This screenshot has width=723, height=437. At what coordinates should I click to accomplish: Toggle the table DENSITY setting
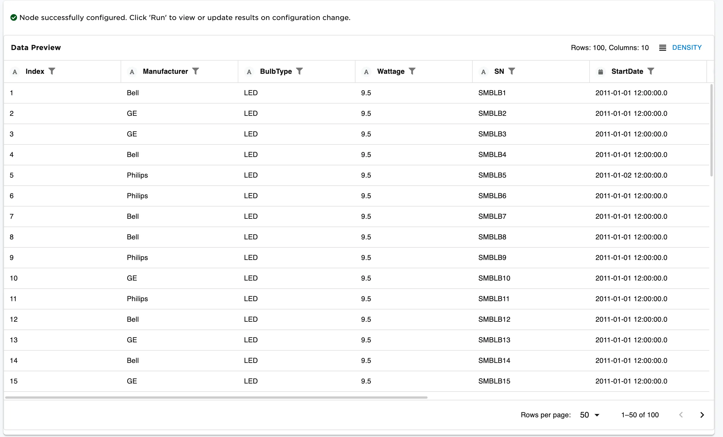[687, 47]
